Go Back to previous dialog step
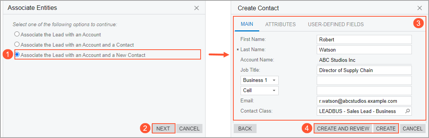 point(245,129)
